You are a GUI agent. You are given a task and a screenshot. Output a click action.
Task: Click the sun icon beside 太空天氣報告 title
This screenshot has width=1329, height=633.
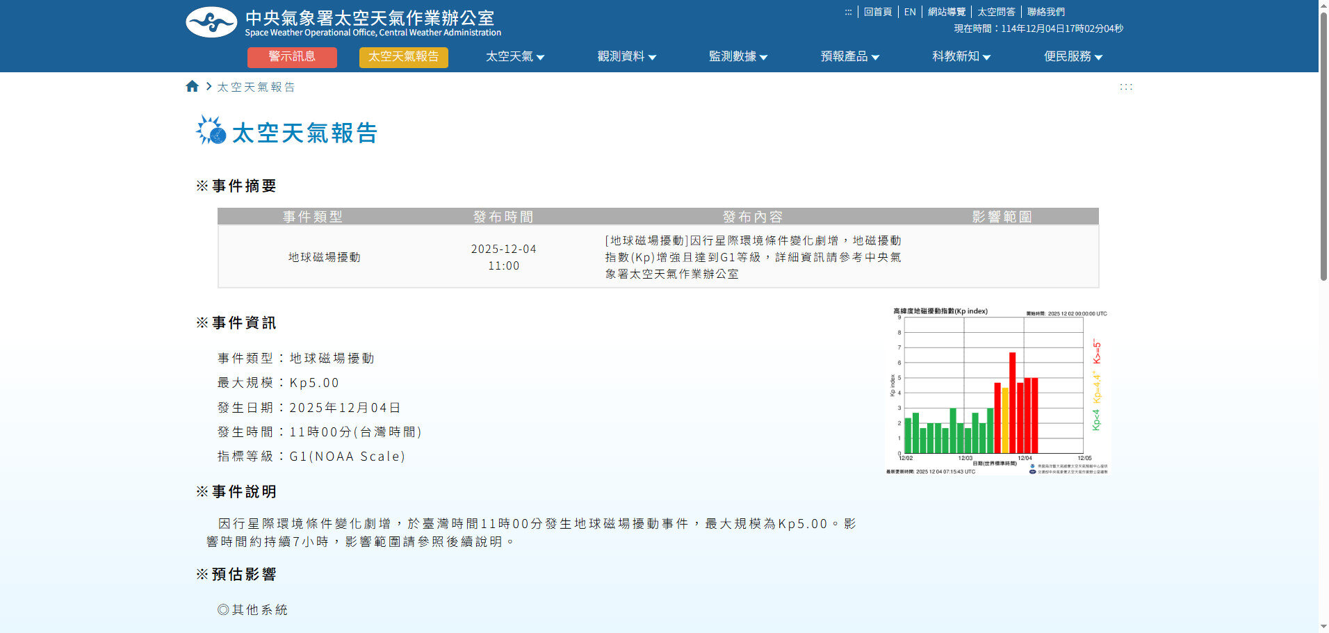pos(211,131)
